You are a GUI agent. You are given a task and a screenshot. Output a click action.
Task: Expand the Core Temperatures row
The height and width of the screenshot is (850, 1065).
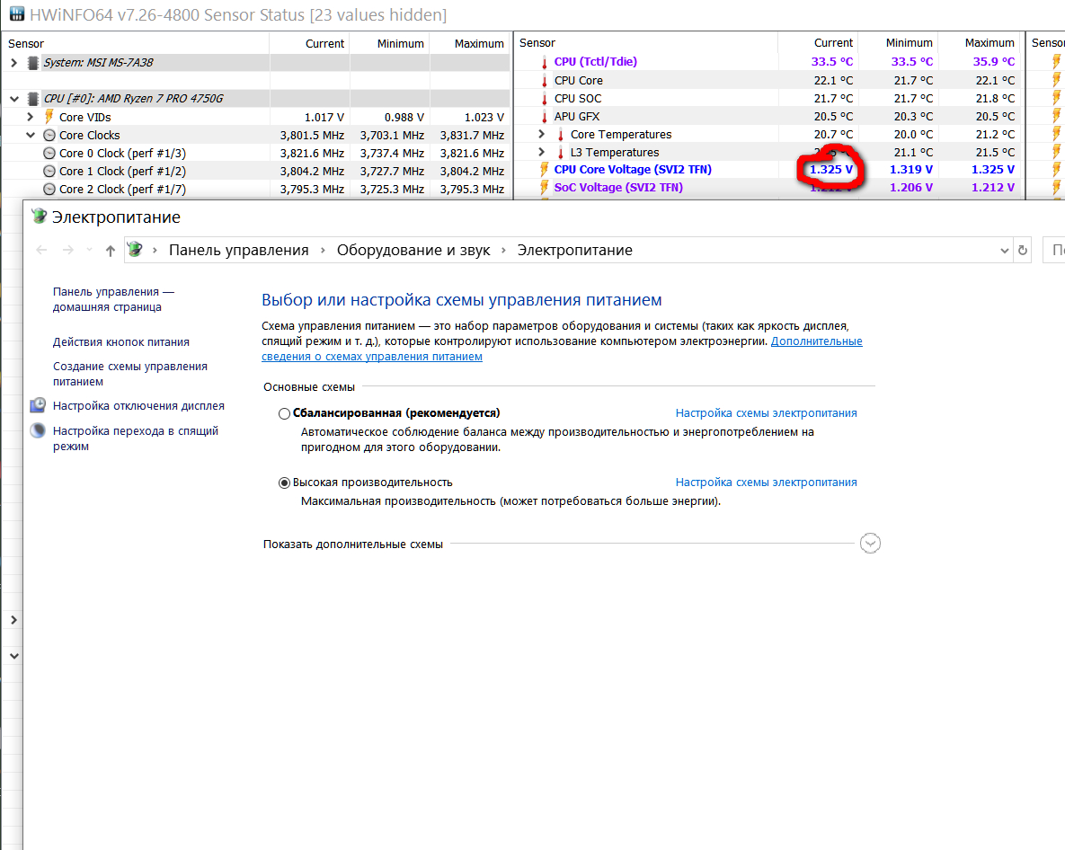[x=541, y=134]
